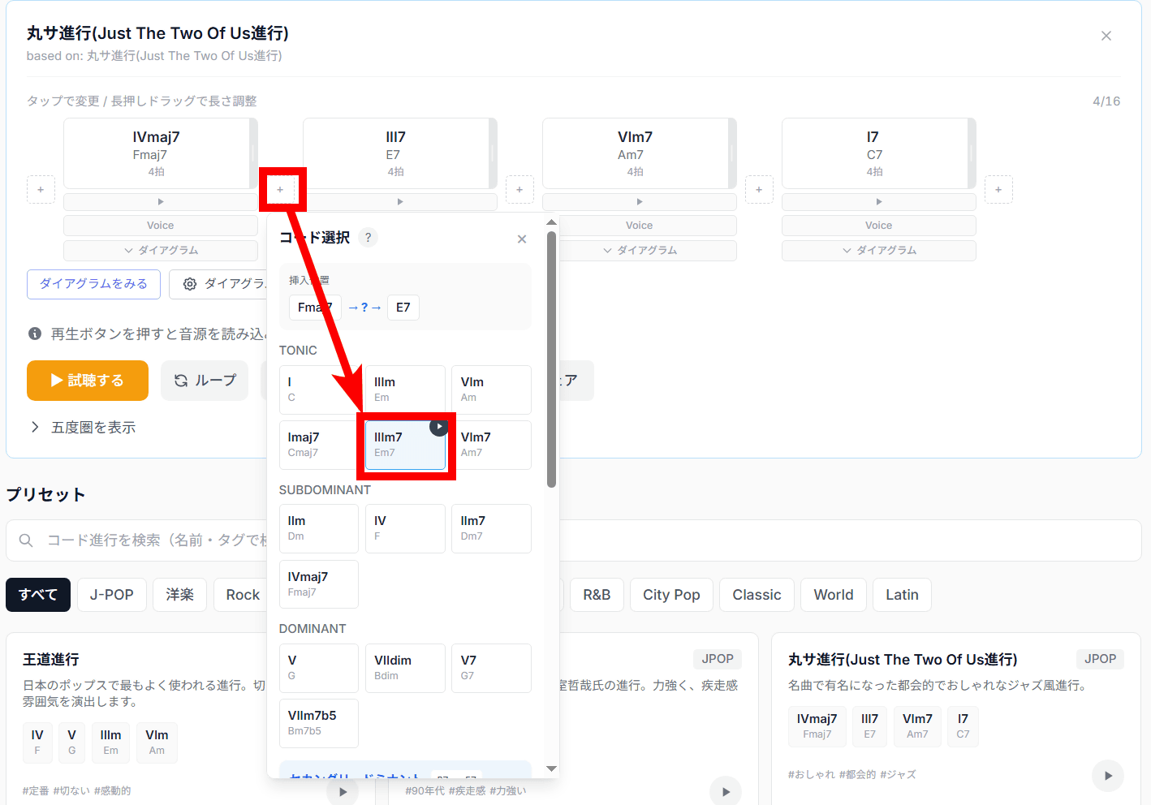
Task: Select the J-POP genre tab
Action: (x=111, y=595)
